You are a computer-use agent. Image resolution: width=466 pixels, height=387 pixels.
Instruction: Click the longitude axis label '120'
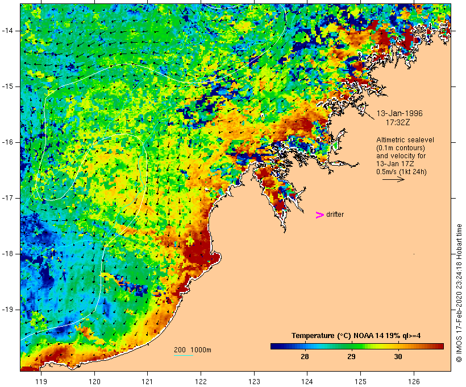pyautogui.click(x=94, y=381)
